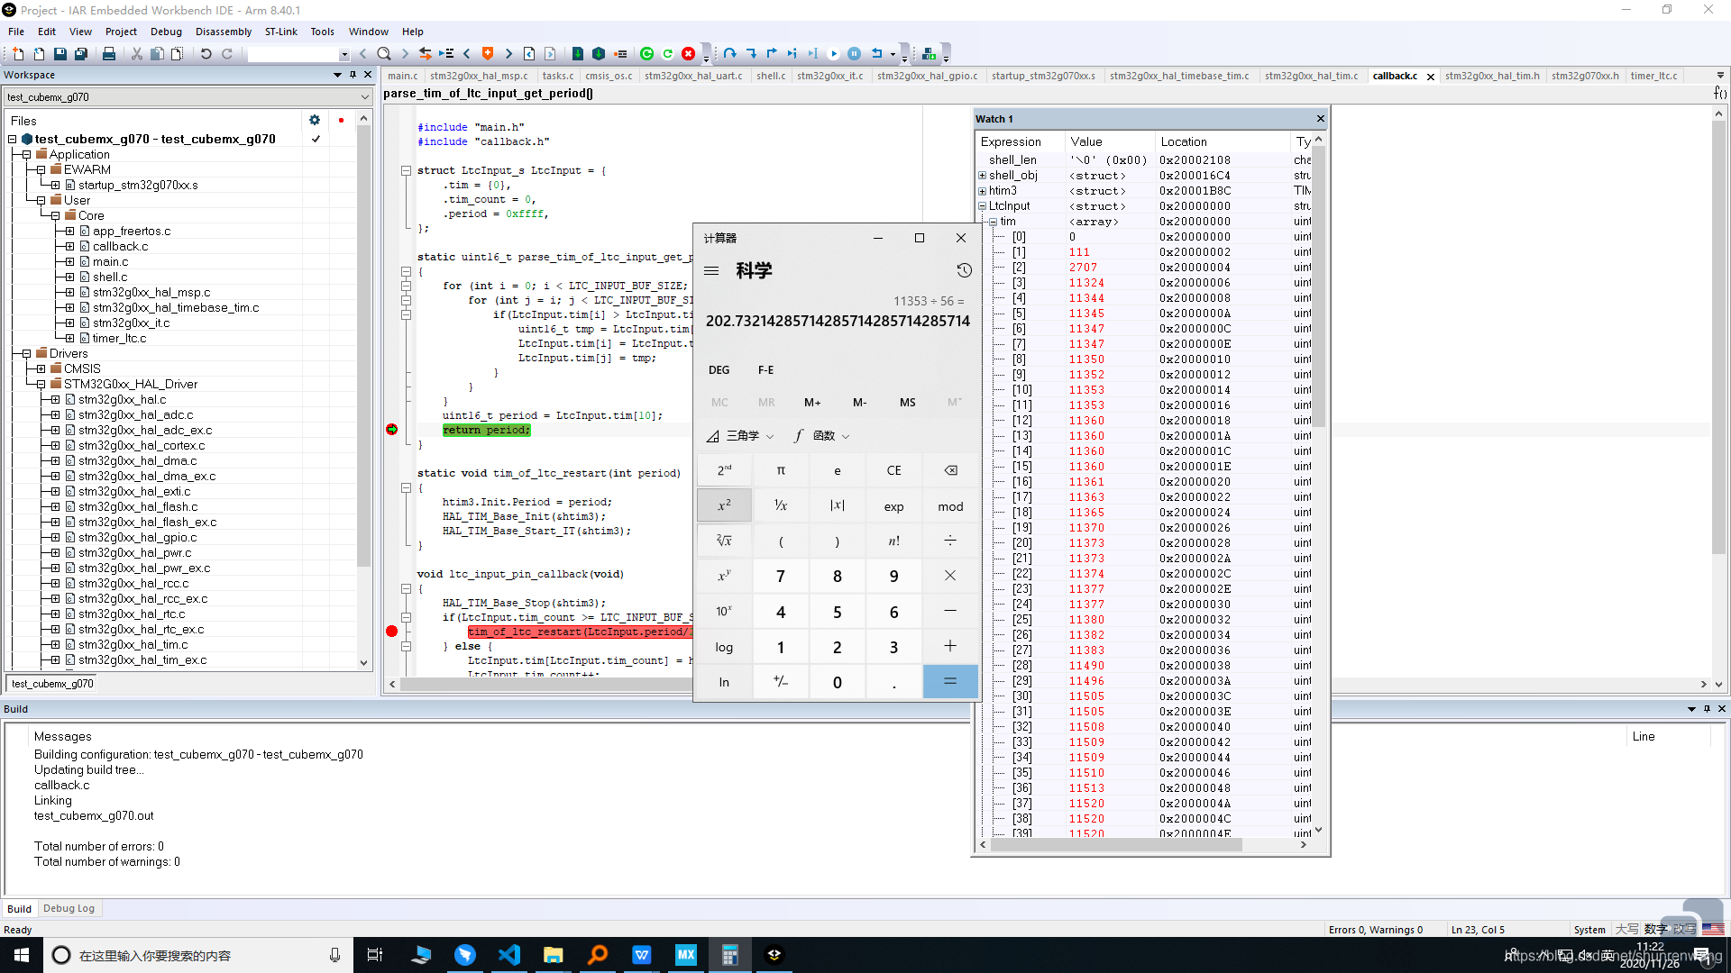Click the Reset debug icon
This screenshot has width=1731, height=973.
(876, 54)
